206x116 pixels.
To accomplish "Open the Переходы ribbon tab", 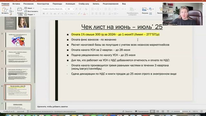I will coord(57,4).
